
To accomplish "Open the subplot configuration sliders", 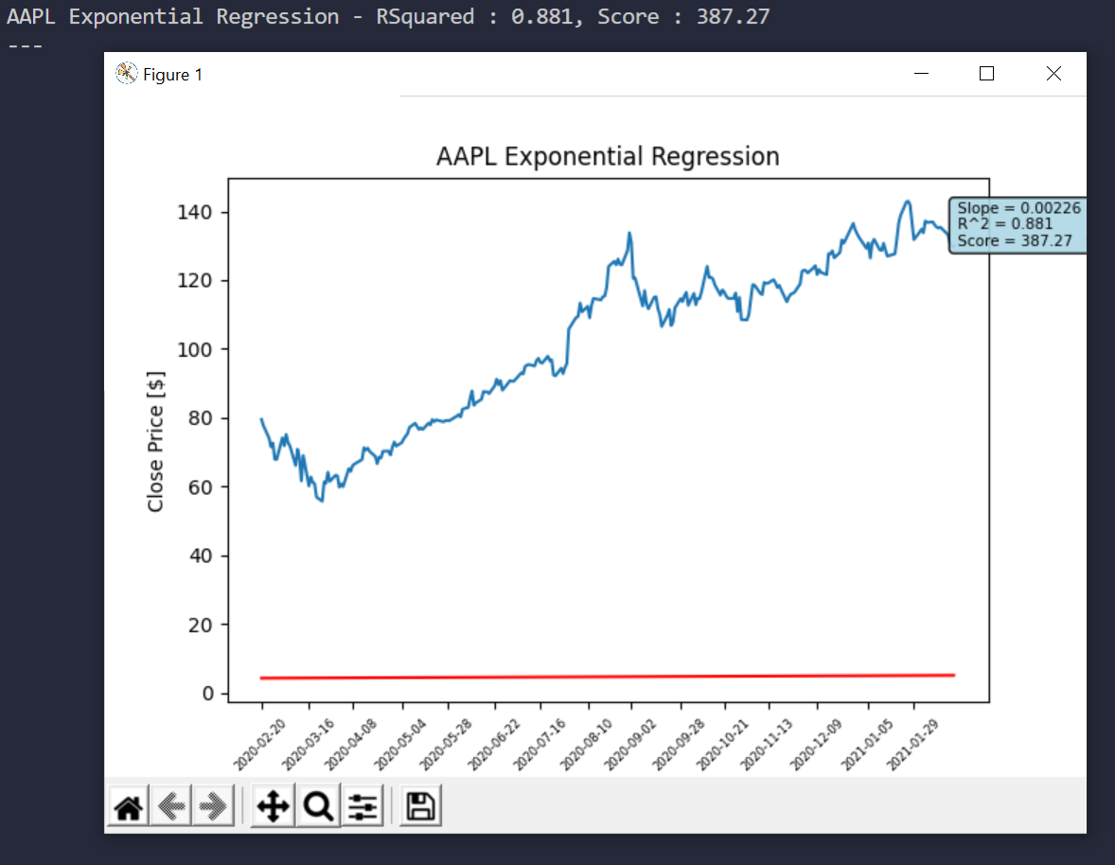I will click(362, 804).
